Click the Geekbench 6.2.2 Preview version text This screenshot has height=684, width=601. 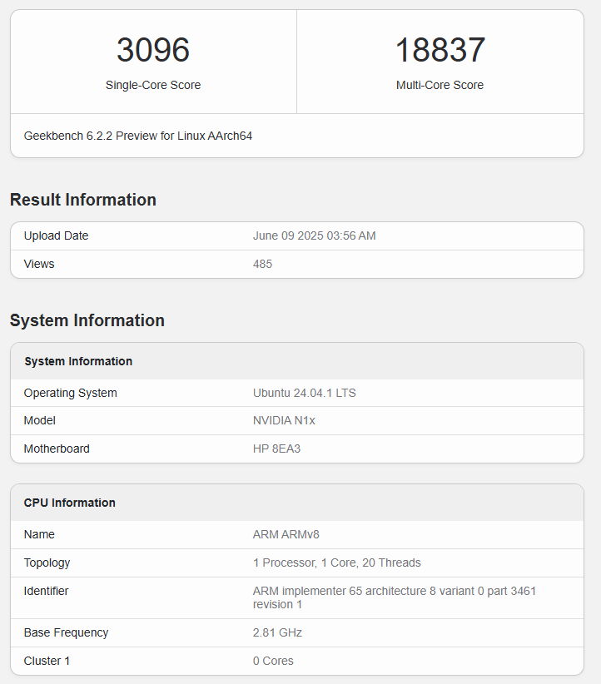[138, 136]
